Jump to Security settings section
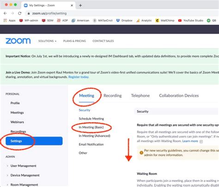The image size is (219, 187). click(x=85, y=110)
